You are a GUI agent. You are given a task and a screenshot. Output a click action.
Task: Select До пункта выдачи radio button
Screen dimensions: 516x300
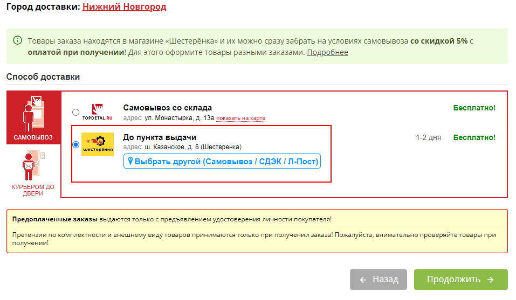pyautogui.click(x=75, y=144)
